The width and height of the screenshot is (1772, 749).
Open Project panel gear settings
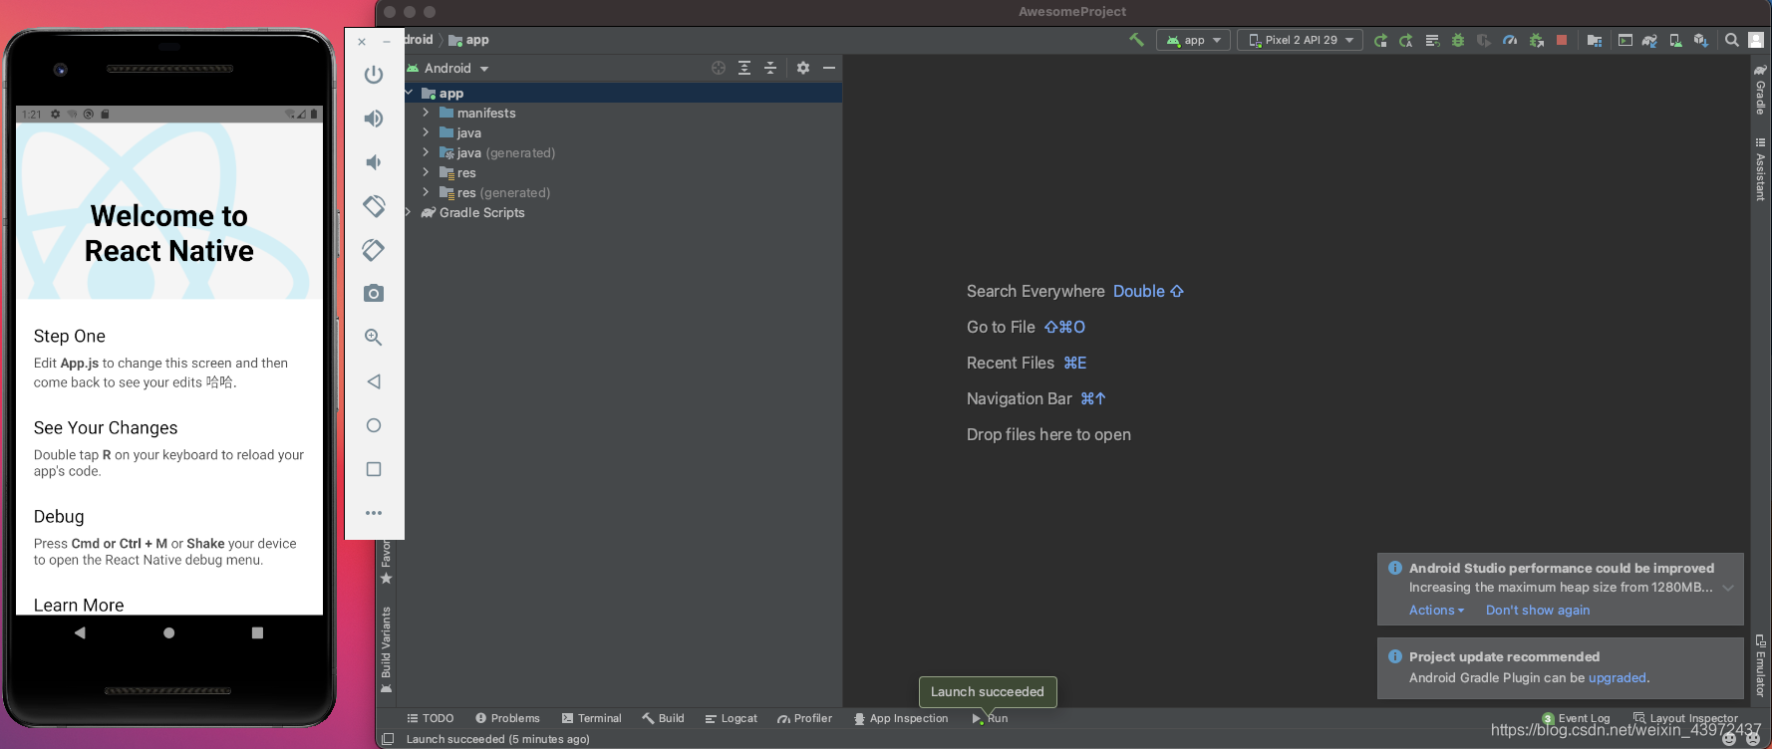tap(803, 68)
